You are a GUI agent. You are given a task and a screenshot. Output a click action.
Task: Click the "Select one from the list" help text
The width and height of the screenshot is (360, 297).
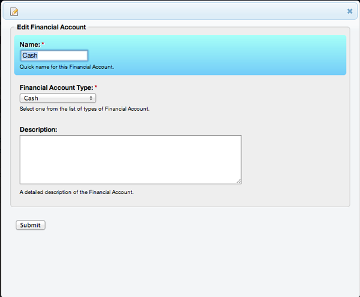pos(84,109)
